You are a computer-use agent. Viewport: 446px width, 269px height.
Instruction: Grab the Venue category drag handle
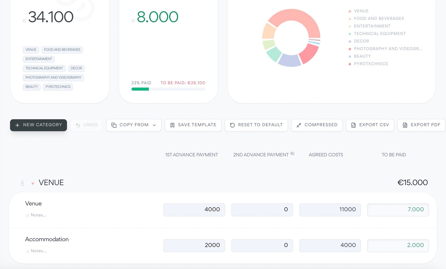pyautogui.click(x=22, y=183)
